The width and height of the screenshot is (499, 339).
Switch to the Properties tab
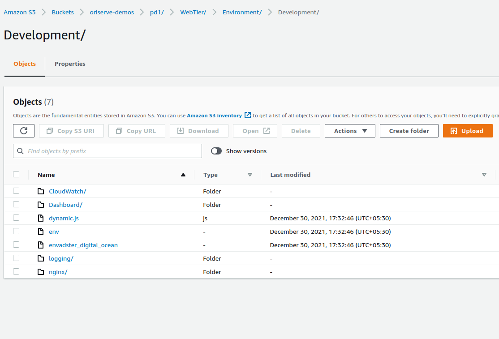pos(70,64)
